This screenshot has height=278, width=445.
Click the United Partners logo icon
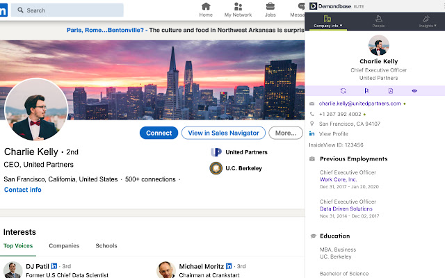(x=216, y=152)
